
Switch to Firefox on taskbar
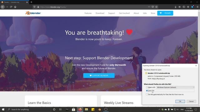(80, 109)
